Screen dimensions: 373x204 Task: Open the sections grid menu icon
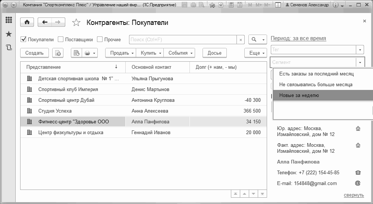(x=9, y=20)
